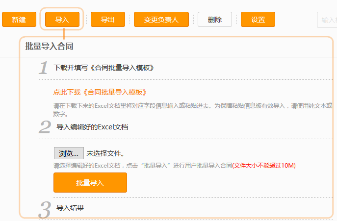Click the step 3 number icon
The height and width of the screenshot is (221, 337).
(x=45, y=209)
